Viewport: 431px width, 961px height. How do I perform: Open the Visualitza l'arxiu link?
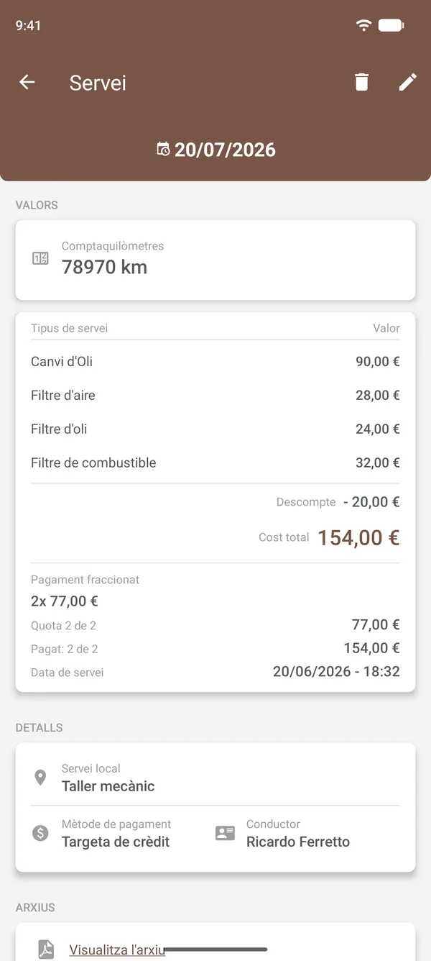117,949
